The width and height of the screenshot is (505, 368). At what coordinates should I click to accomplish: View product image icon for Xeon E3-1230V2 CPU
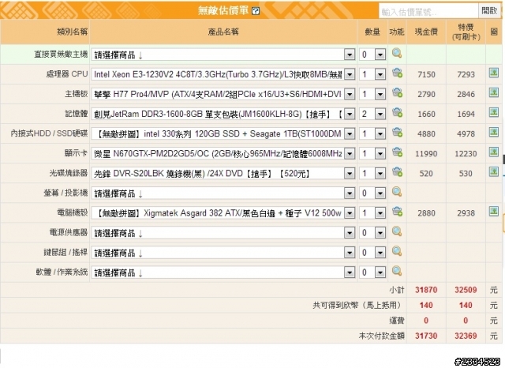pyautogui.click(x=494, y=73)
